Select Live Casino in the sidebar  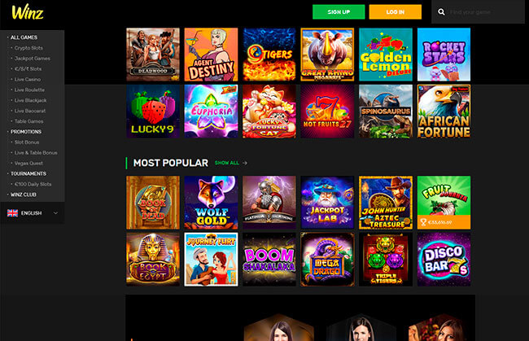(28, 79)
